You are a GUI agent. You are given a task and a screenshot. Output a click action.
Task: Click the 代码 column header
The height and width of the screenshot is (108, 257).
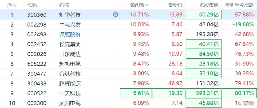(32, 5)
